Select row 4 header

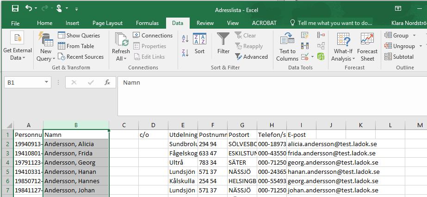click(x=7, y=162)
